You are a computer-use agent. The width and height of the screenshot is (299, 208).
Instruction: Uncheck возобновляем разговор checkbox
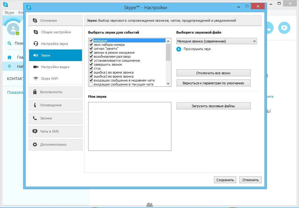[x=91, y=57]
